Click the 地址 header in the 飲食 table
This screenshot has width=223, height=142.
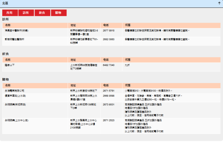pos(73,60)
